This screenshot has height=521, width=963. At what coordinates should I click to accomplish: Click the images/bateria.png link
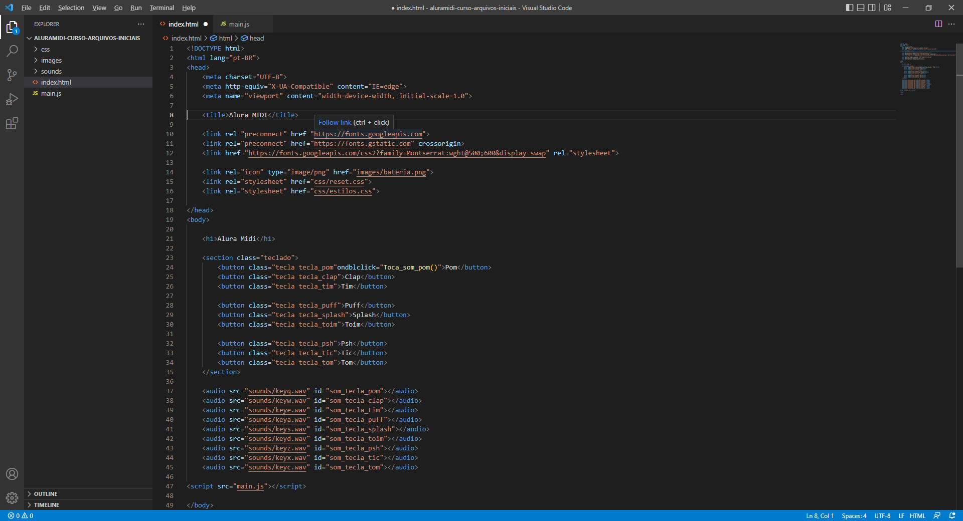[x=391, y=172]
